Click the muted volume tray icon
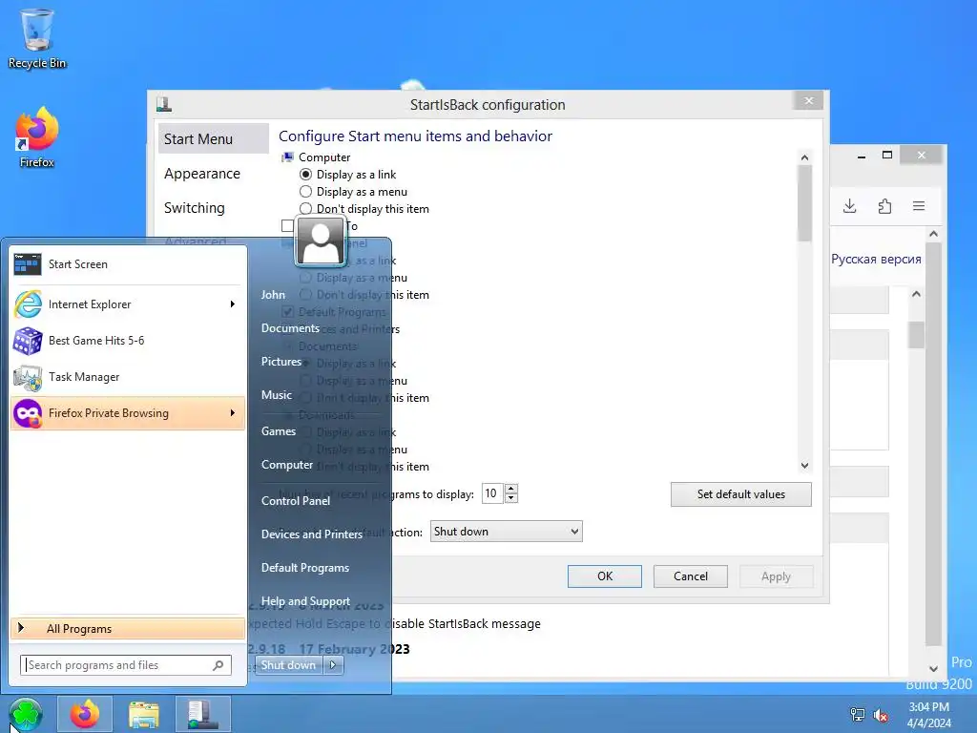 881,715
